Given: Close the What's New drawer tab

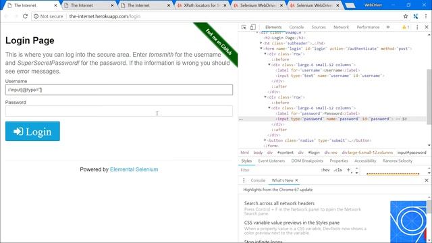Looking at the screenshot, I should (296, 180).
